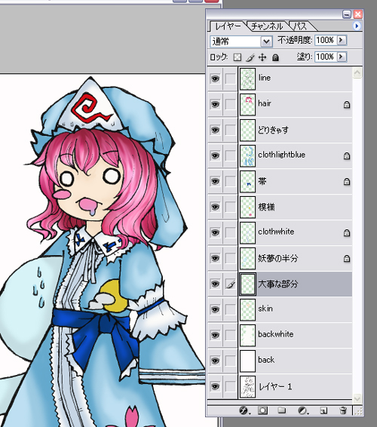Click the opacity 100% input field

click(326, 40)
